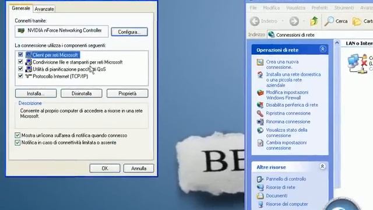Click the Risorse di rete icon

[x=260, y=187]
